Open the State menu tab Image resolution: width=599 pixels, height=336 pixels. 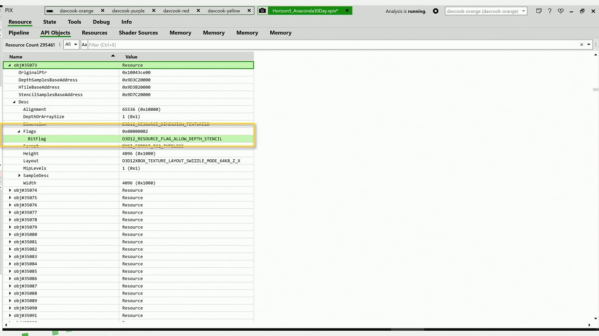(50, 22)
